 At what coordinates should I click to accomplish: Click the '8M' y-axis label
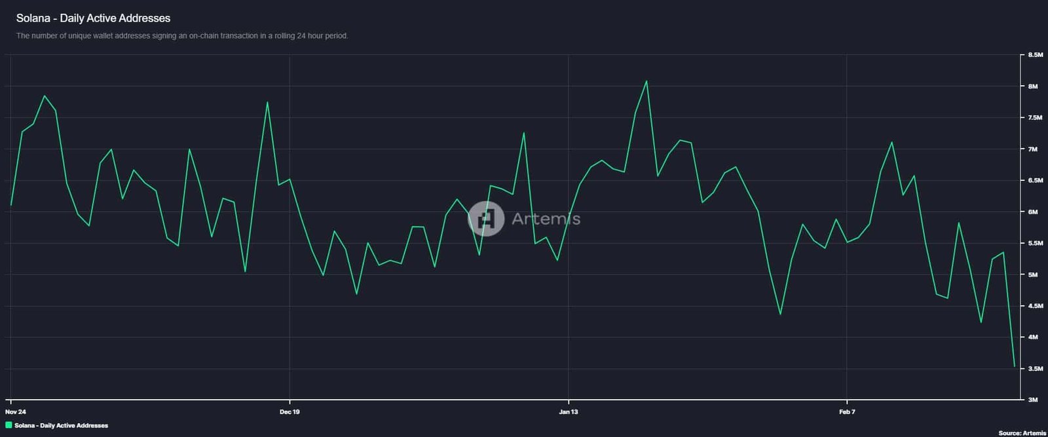click(x=1033, y=86)
